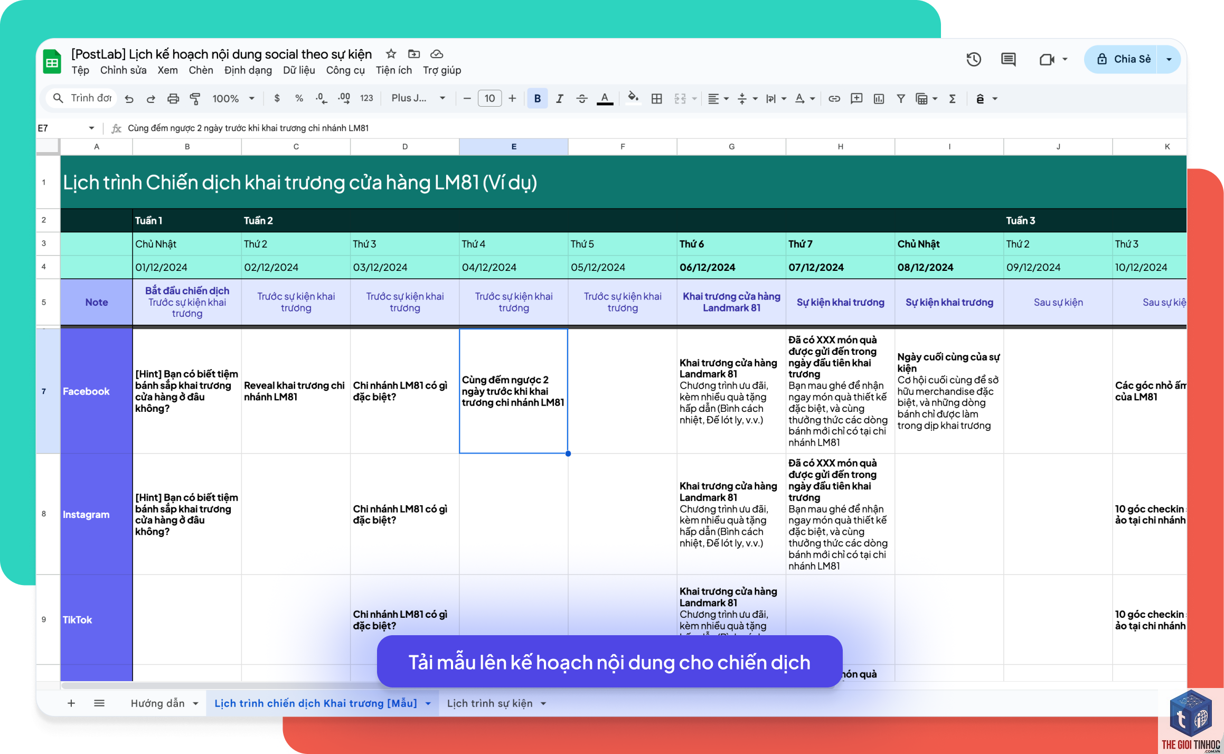This screenshot has height=754, width=1224.
Task: Open the horizontal align dropdown
Action: [718, 99]
